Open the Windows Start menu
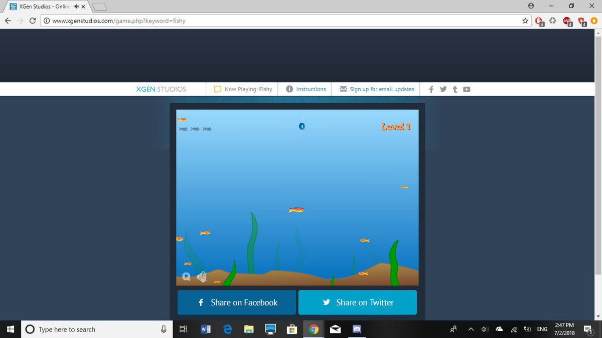The width and height of the screenshot is (602, 338). [x=10, y=329]
